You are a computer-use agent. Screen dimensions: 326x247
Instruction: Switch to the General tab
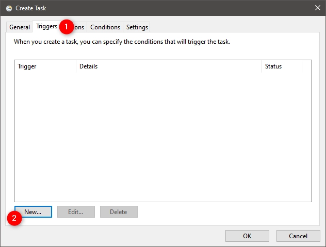click(19, 27)
